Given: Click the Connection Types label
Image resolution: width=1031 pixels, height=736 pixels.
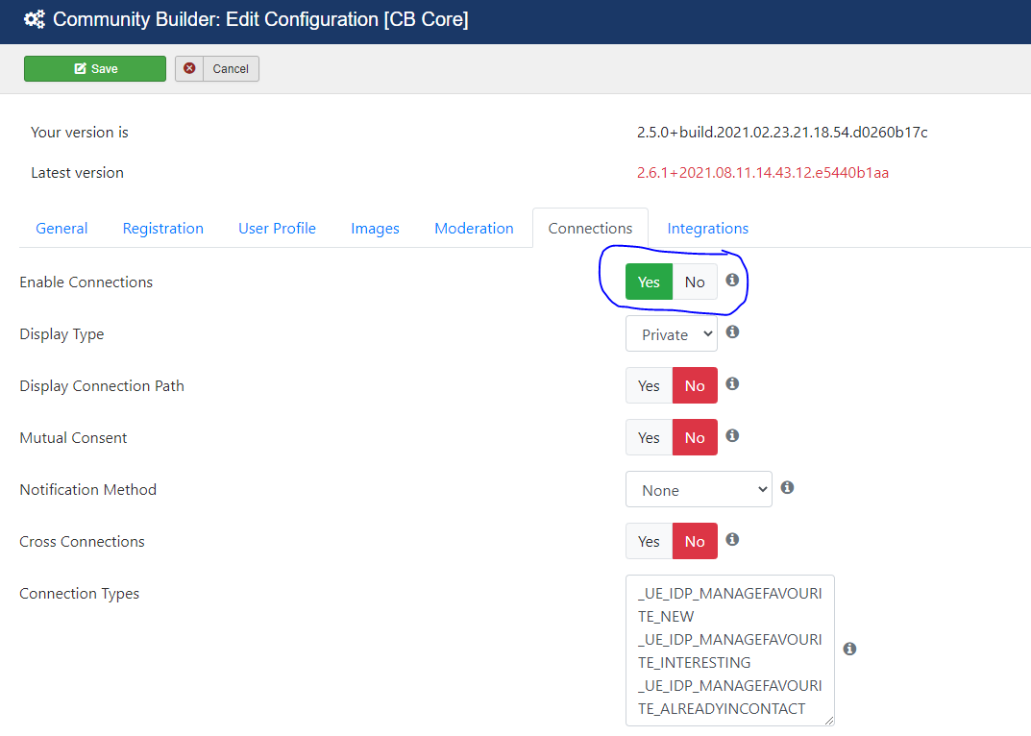Looking at the screenshot, I should [80, 594].
